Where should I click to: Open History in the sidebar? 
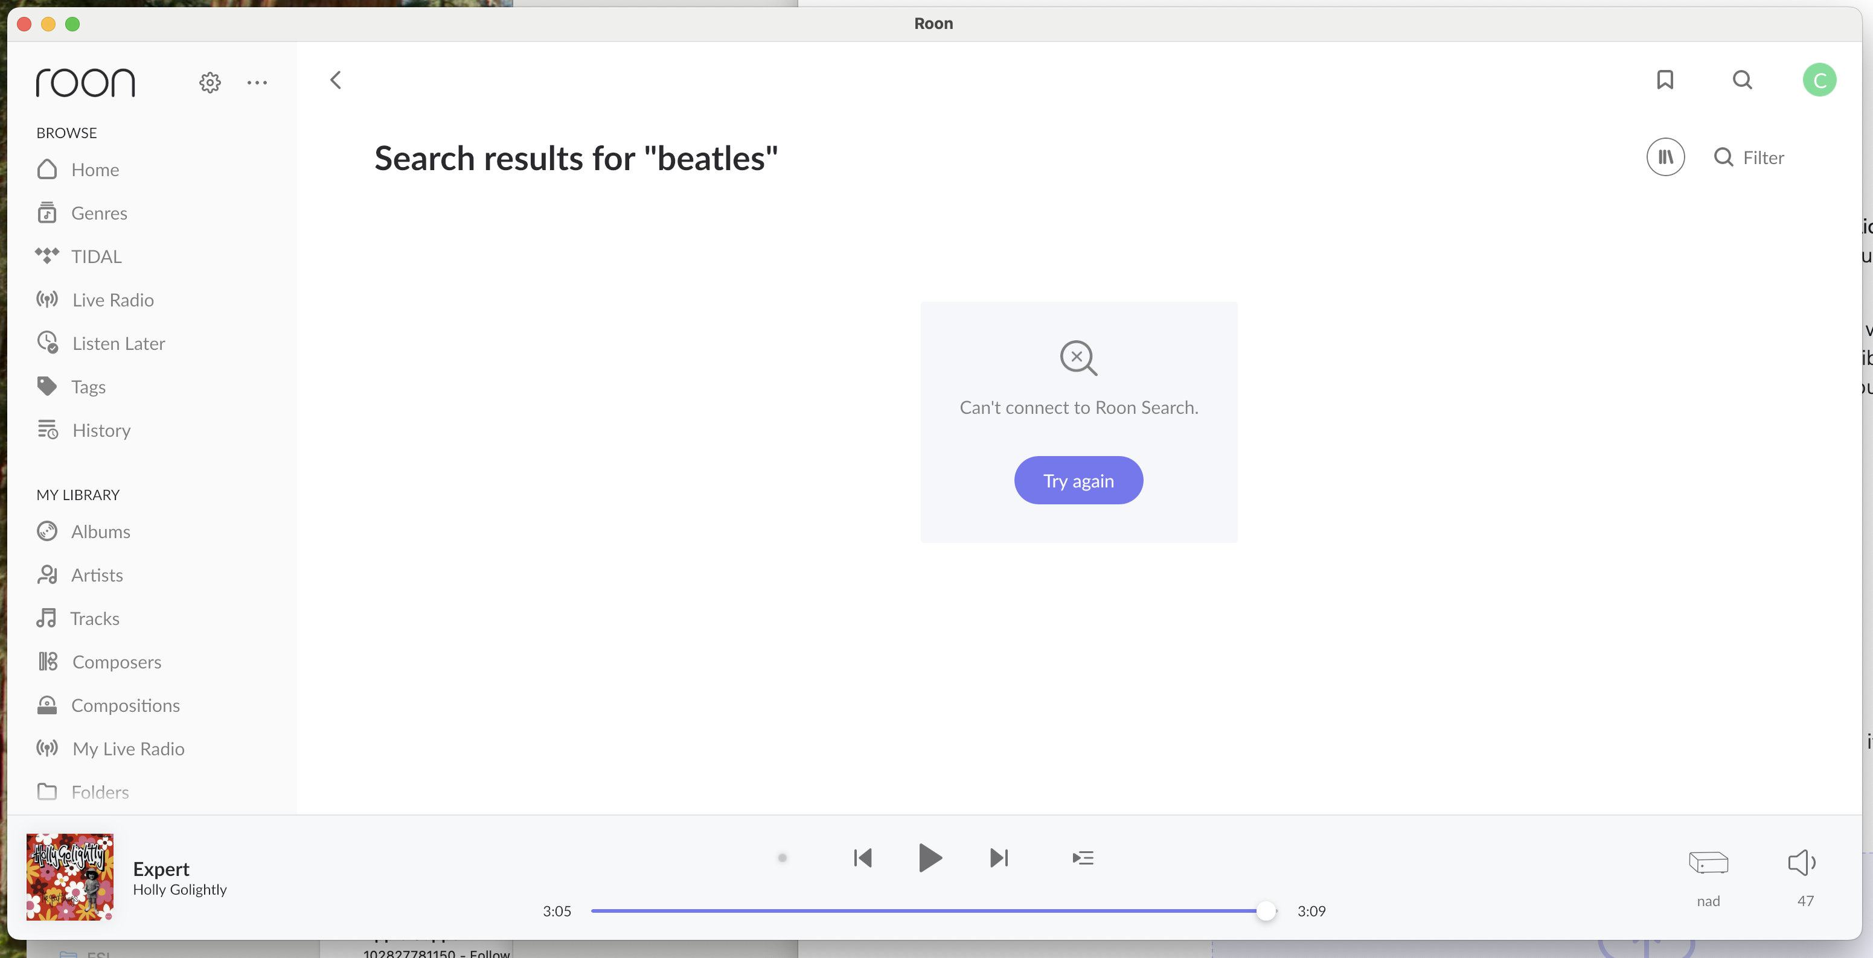101,430
